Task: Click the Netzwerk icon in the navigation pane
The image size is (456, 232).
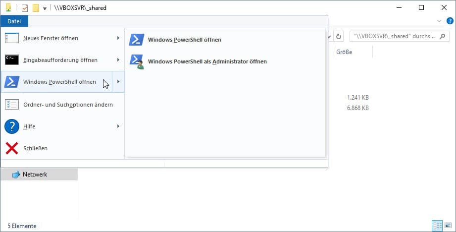Action: coord(16,174)
